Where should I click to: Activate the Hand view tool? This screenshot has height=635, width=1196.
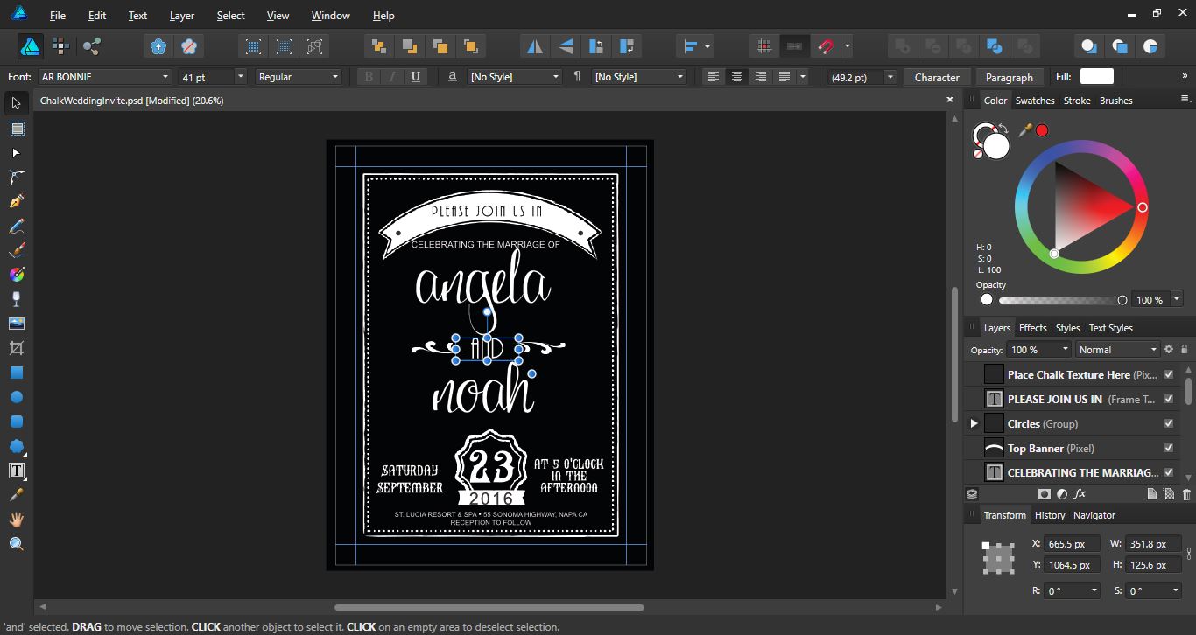16,520
